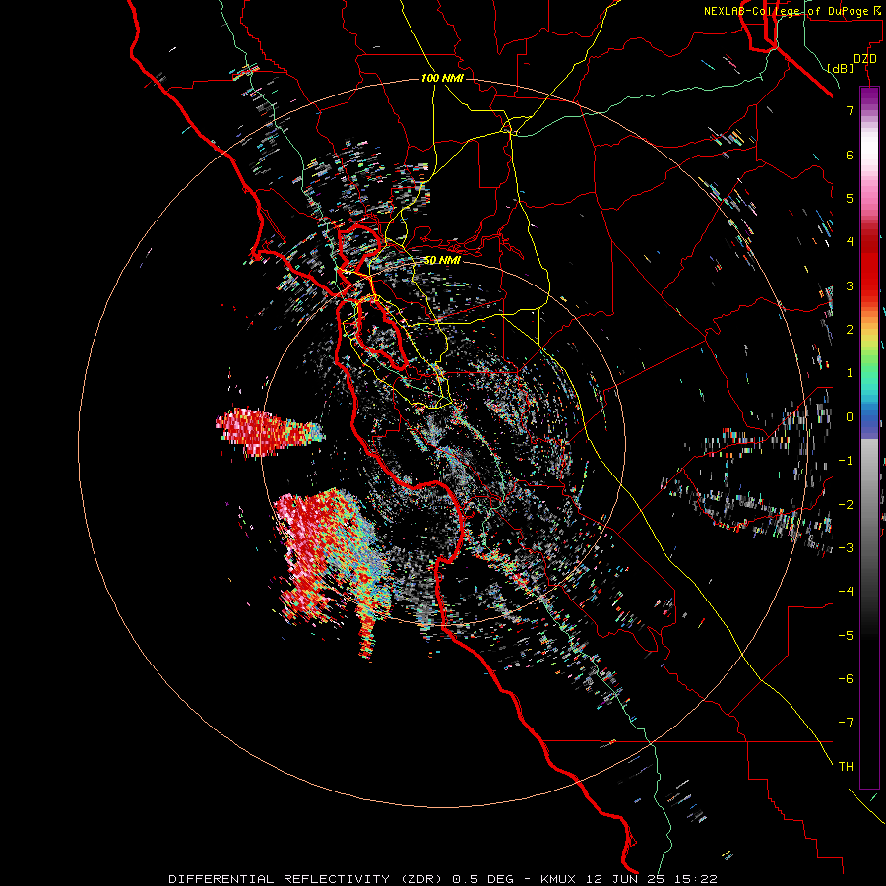Click the 2 value on the color scale
Image resolution: width=886 pixels, height=886 pixels.
850,330
